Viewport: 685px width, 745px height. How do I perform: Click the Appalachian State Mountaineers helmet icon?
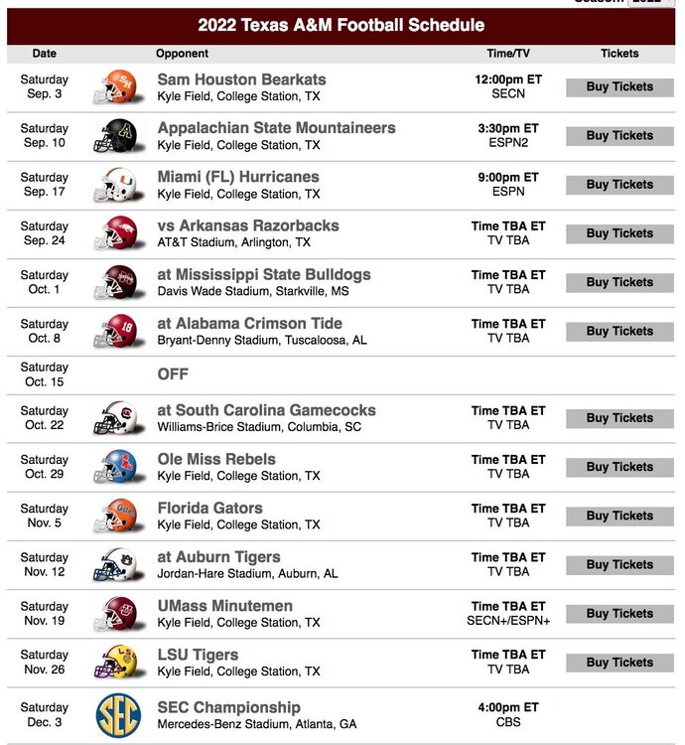(x=115, y=136)
